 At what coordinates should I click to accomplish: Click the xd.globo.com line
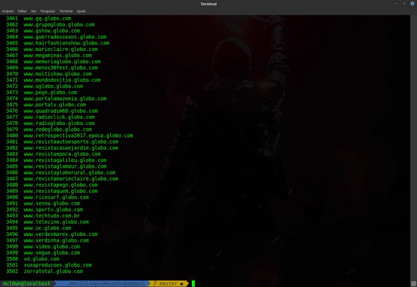pos(42,259)
